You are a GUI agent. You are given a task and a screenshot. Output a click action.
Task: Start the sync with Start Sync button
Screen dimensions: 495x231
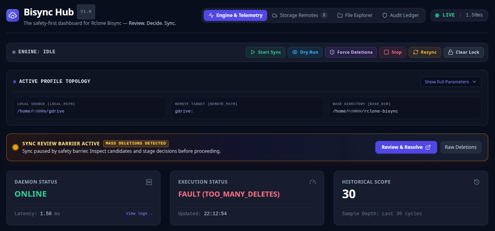pyautogui.click(x=266, y=52)
